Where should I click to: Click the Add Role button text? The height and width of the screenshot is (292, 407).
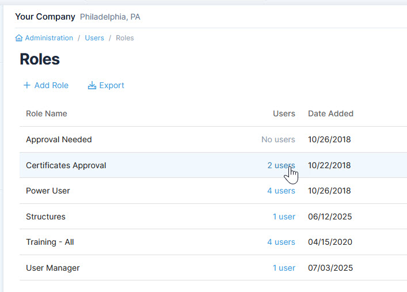(x=51, y=85)
